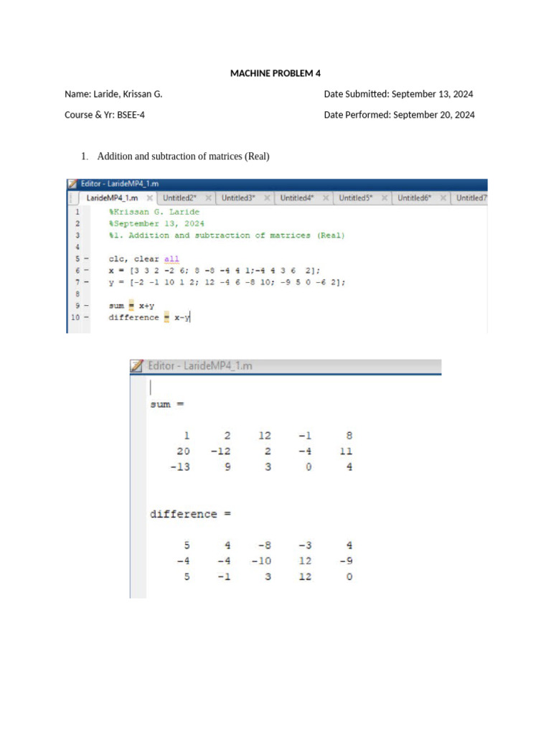551x735 pixels.
Task: Close the Untitled6* tab
Action: [x=442, y=198]
